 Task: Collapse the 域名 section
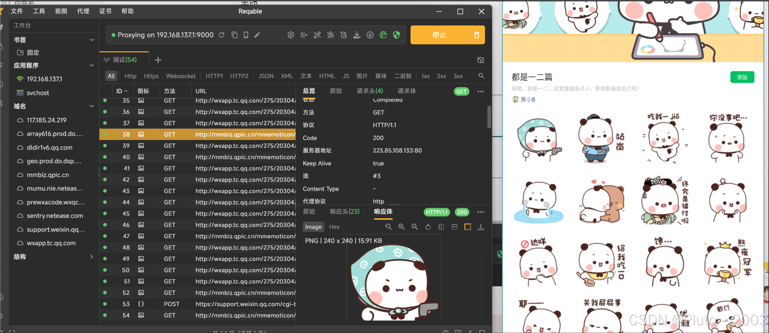pyautogui.click(x=91, y=106)
